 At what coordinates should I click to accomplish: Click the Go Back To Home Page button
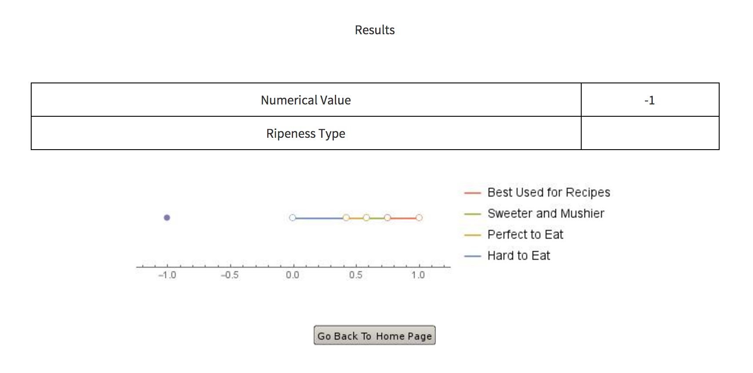tap(374, 335)
